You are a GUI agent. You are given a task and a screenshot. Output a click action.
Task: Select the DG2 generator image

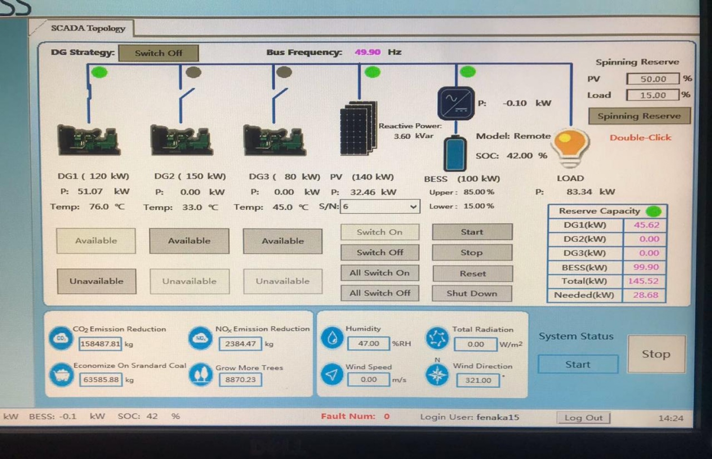click(181, 140)
